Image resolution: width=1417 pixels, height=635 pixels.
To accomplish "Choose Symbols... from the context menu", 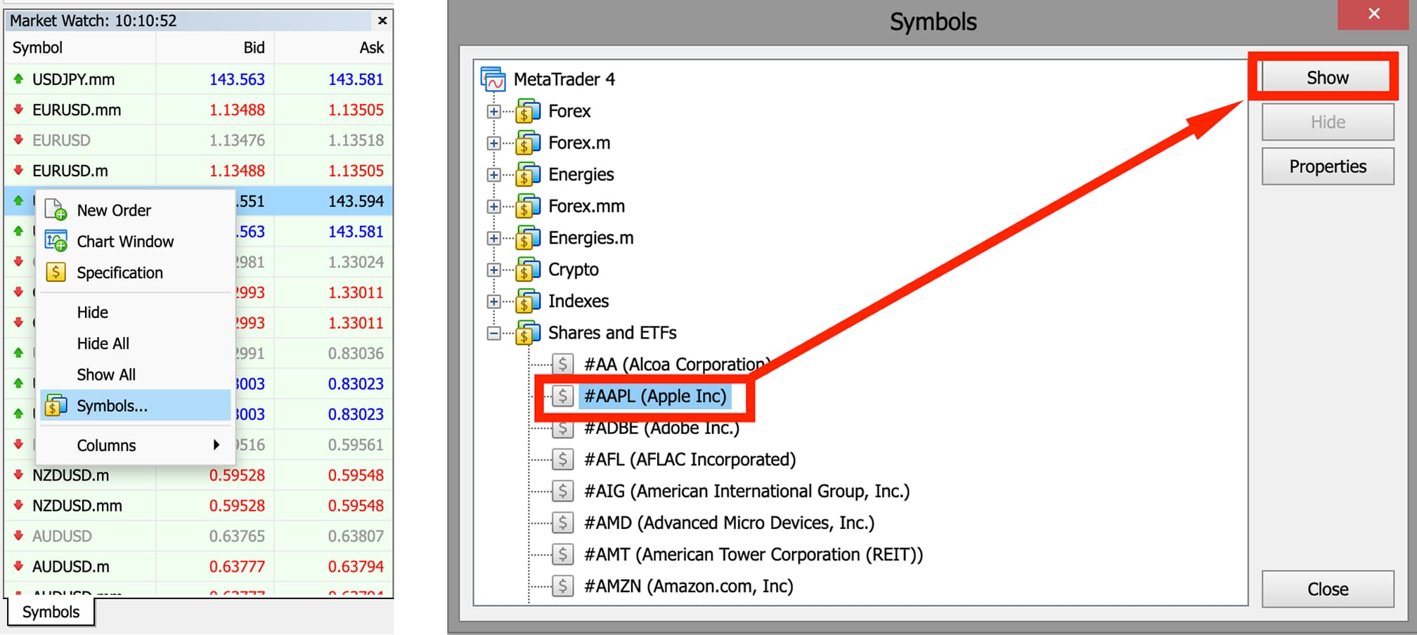I will tap(112, 406).
